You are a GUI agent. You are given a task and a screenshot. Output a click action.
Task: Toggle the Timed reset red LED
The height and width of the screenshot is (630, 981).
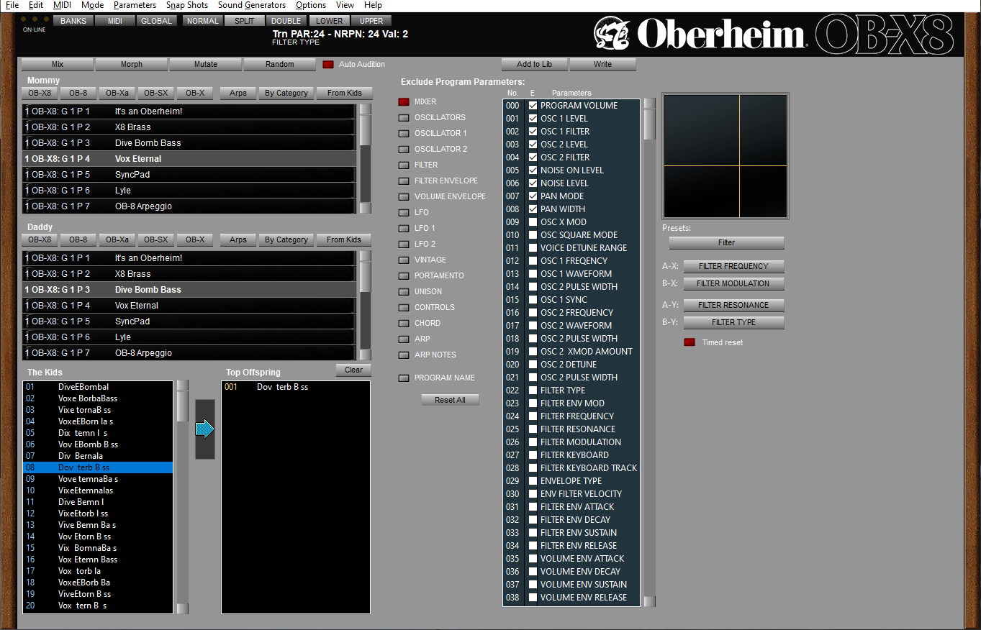690,342
